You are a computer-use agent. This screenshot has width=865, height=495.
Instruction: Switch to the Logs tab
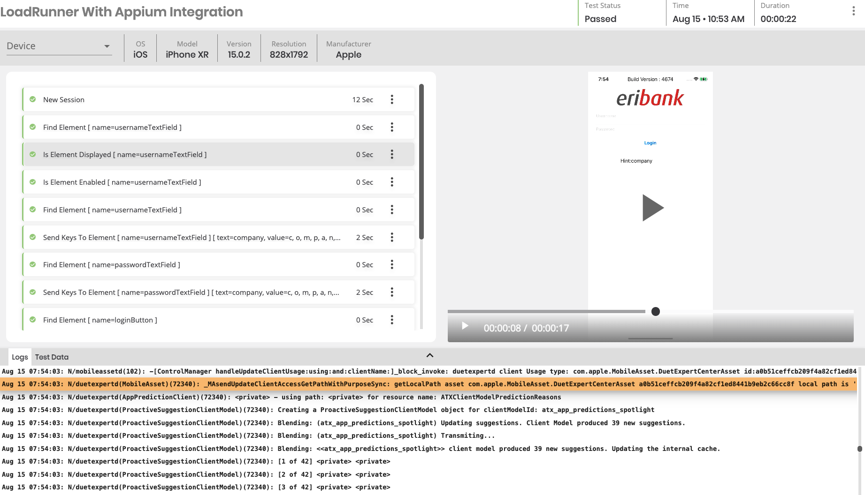coord(20,357)
